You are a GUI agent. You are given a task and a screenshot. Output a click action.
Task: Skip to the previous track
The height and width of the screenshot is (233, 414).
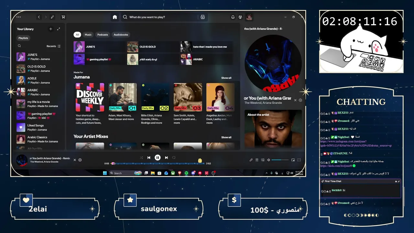coord(149,158)
